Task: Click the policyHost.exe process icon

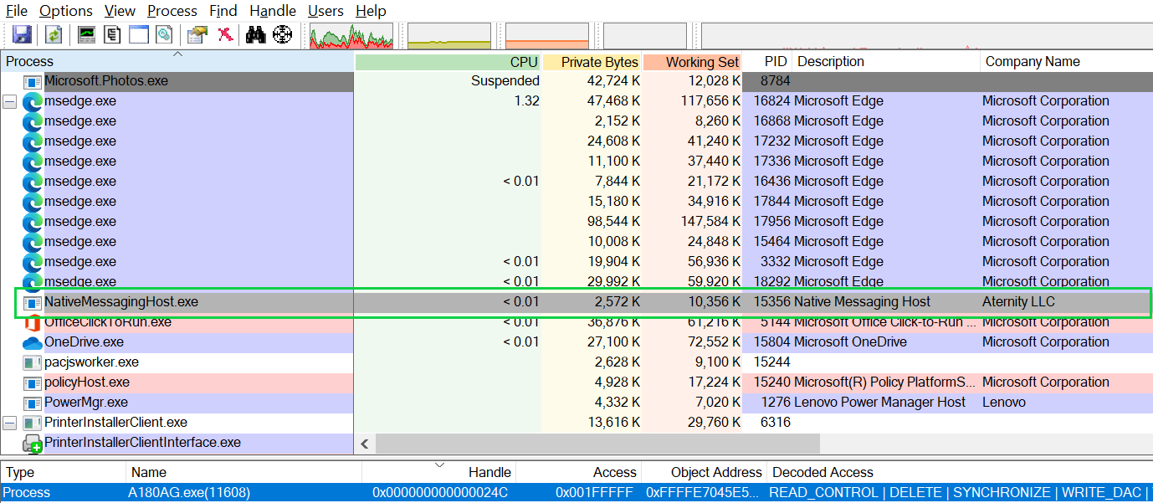Action: tap(33, 382)
